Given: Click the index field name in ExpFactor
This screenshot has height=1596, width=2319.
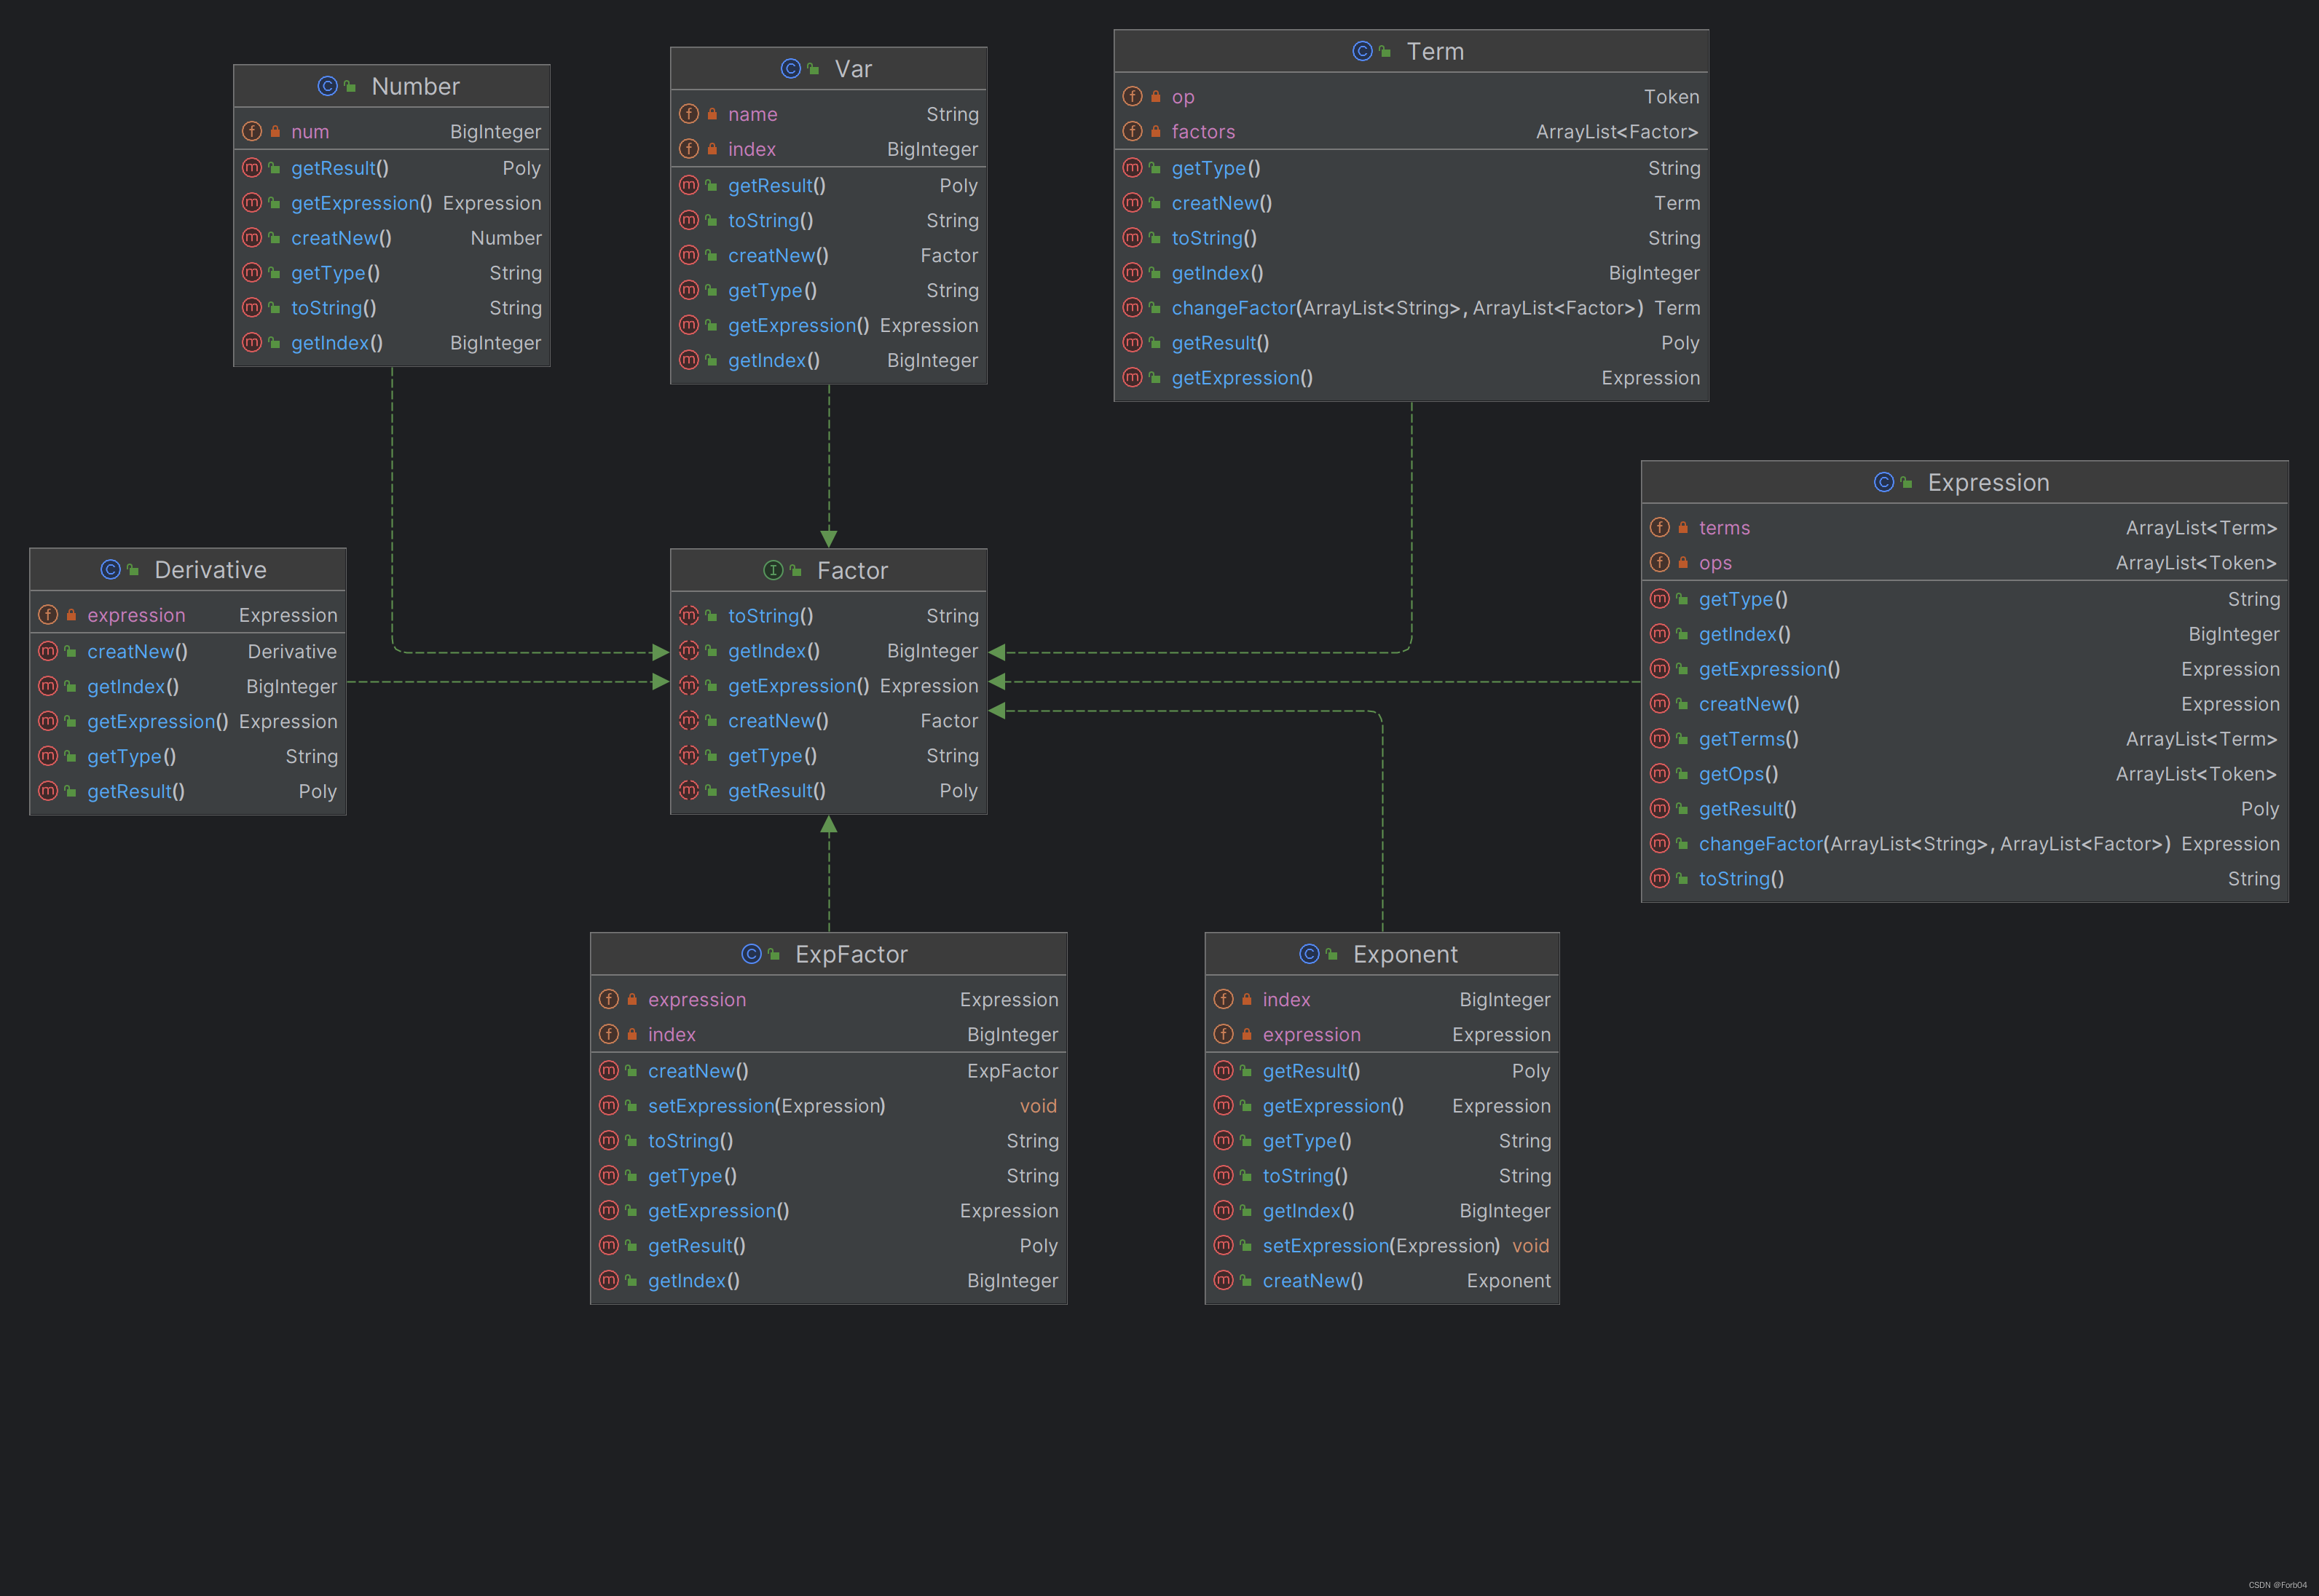Looking at the screenshot, I should 671,1035.
